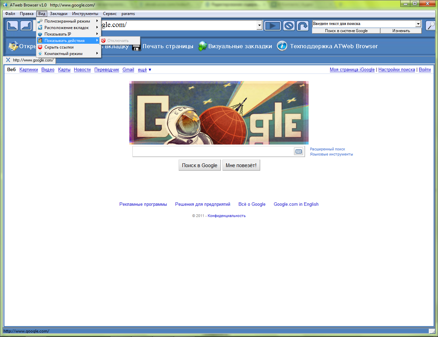Click the Техподдержка ATWeb Browser label
This screenshot has height=337, width=438.
point(334,46)
